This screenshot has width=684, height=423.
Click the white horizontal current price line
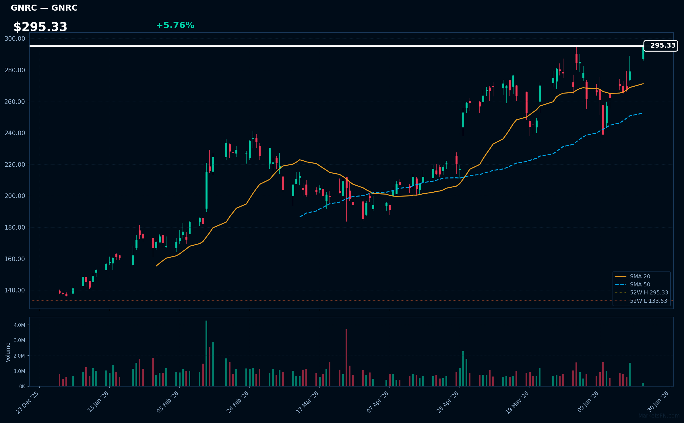pos(336,46)
